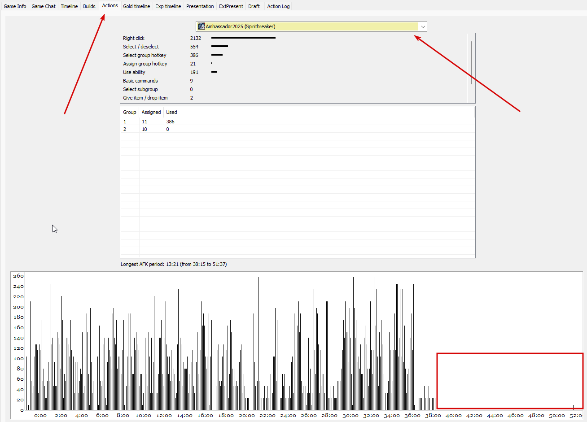Switch to the ExtPresent tab
Viewport: 587px width, 422px height.
tap(231, 6)
